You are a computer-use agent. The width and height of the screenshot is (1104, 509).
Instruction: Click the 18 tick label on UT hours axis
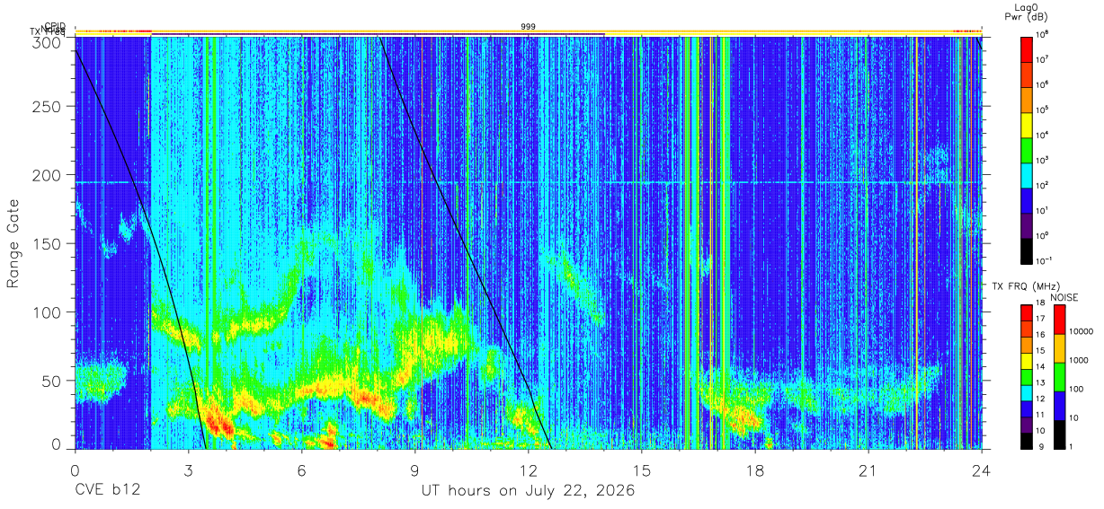754,470
